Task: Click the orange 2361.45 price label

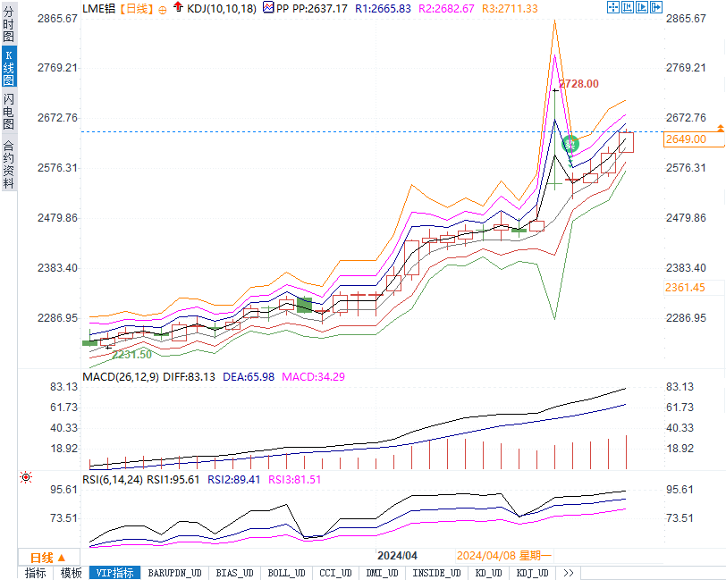Action: click(685, 288)
